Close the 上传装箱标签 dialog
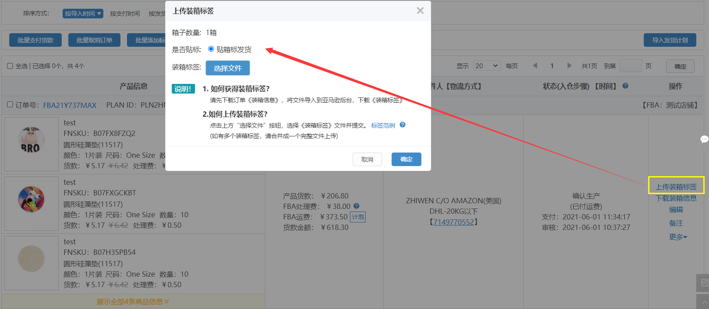 click(x=420, y=10)
